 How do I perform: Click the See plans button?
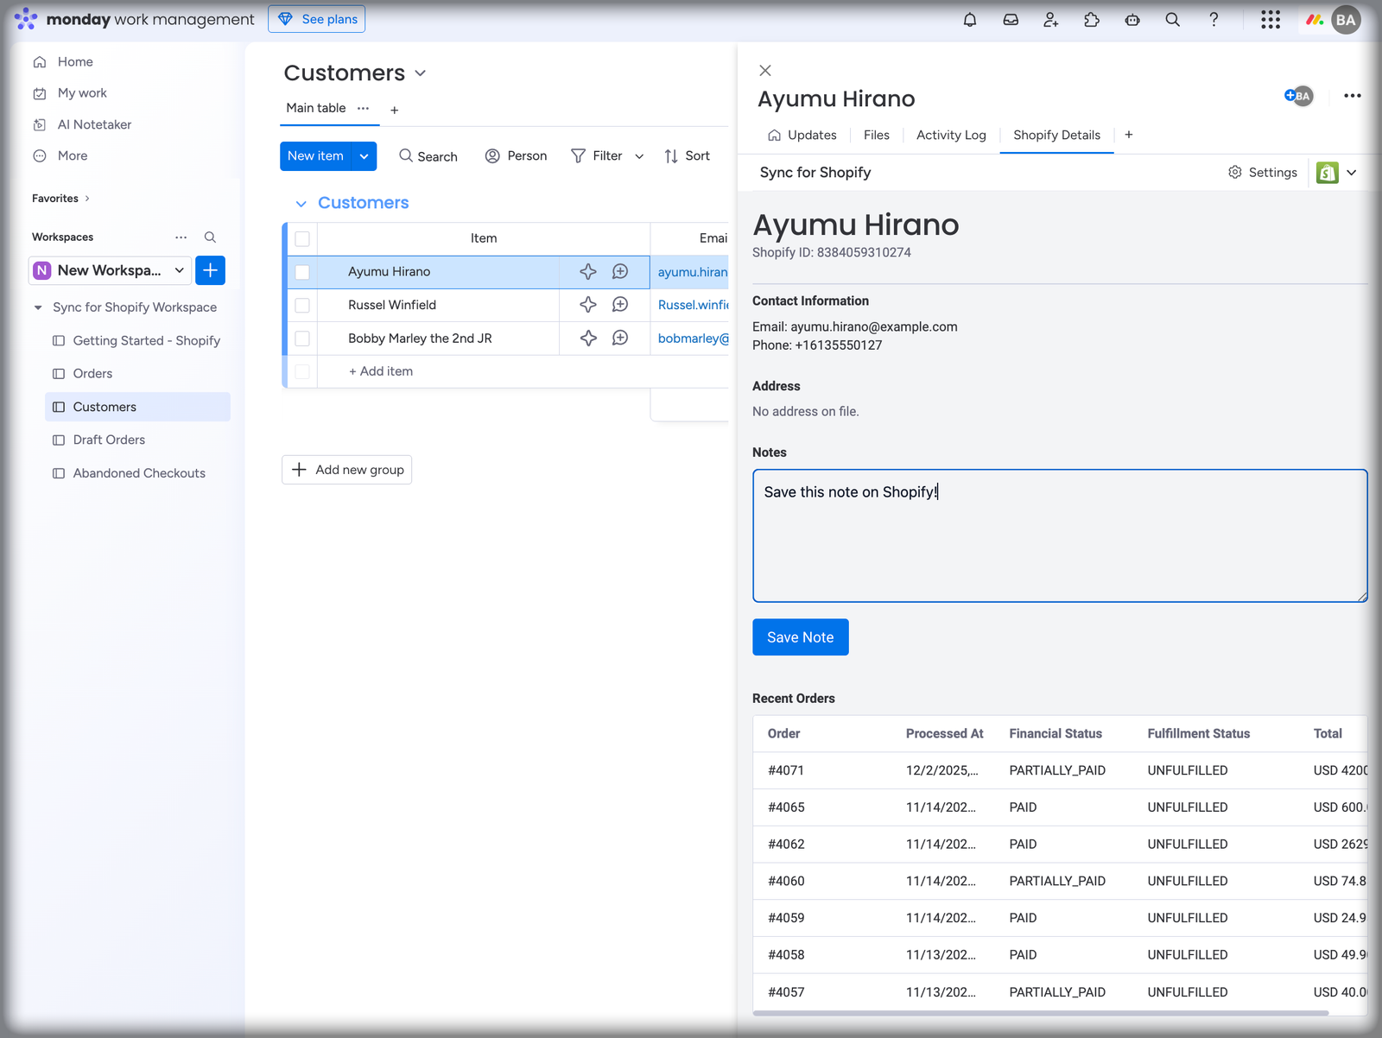317,19
